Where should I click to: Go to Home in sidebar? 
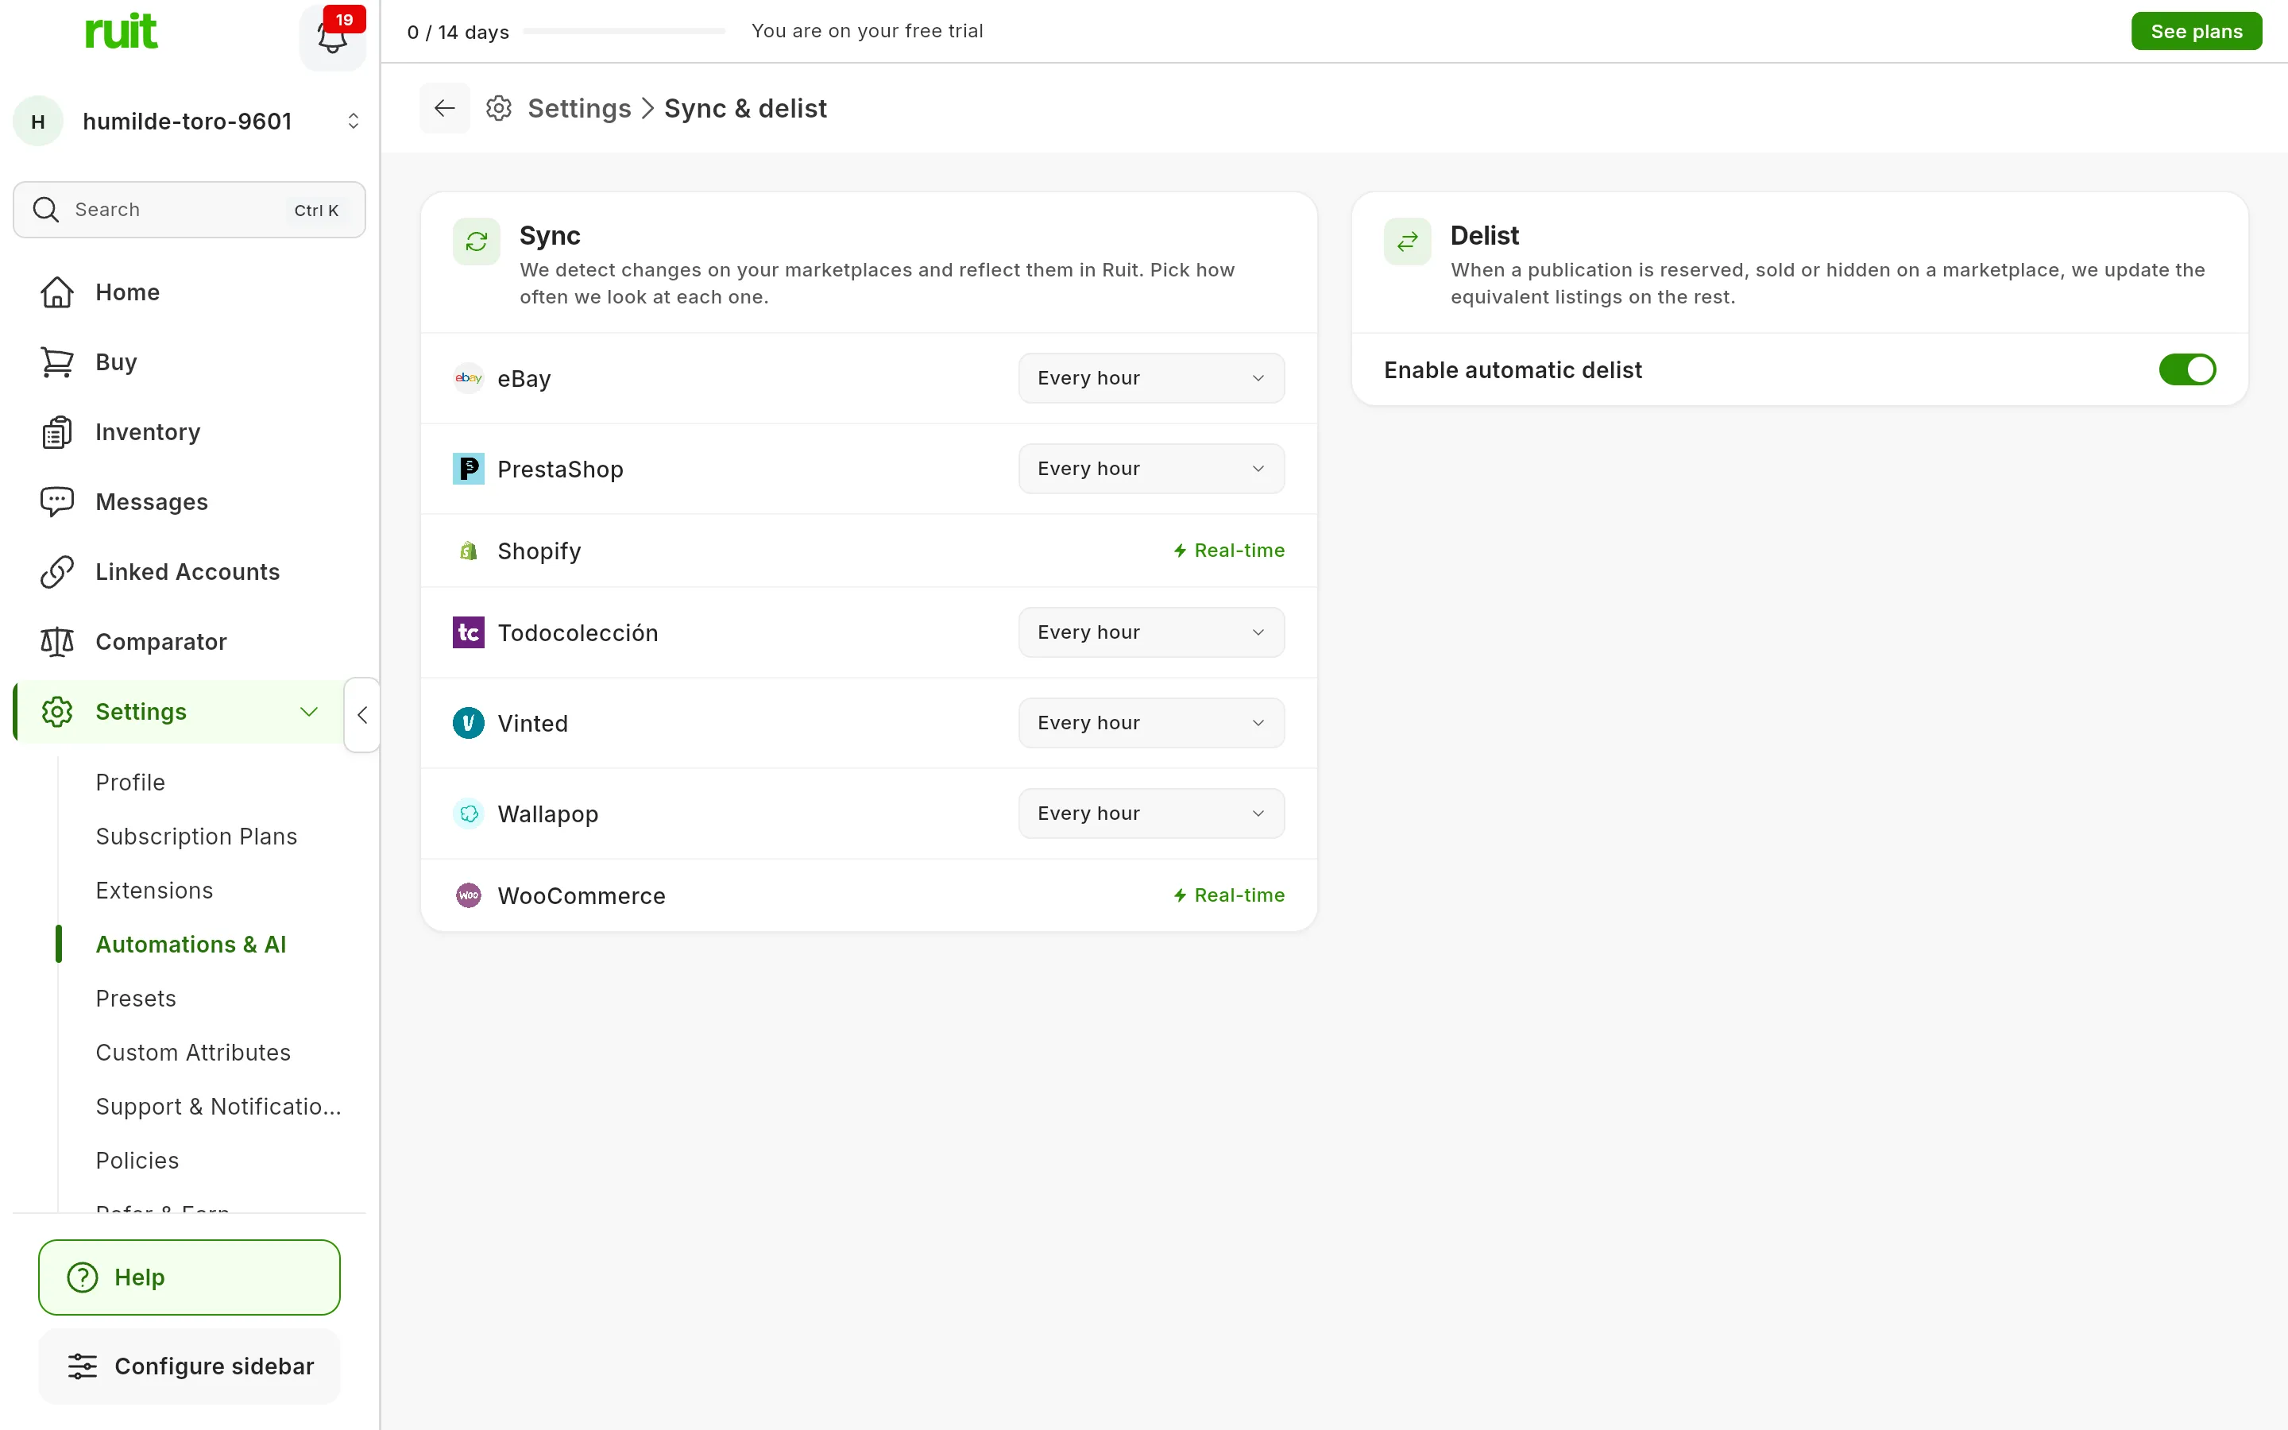click(x=189, y=292)
